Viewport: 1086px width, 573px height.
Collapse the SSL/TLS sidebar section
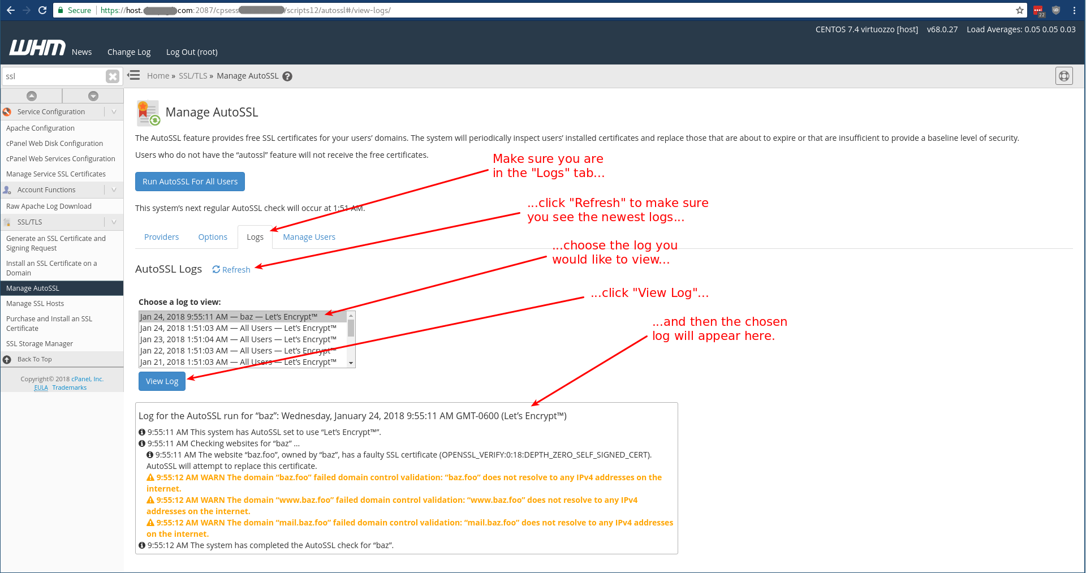[114, 222]
